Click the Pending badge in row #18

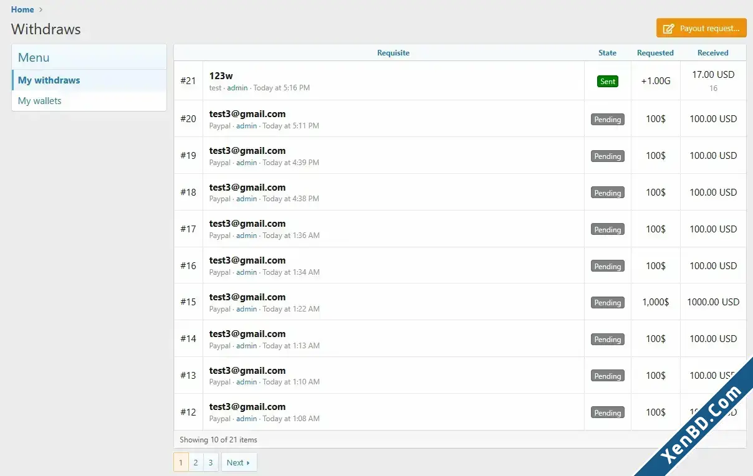[608, 193]
